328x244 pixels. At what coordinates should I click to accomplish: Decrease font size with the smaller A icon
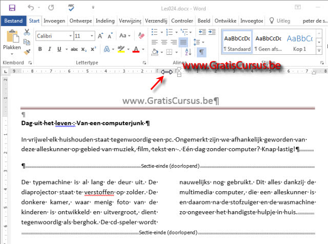110,36
